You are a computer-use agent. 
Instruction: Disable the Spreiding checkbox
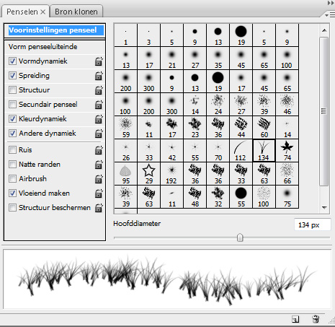coord(12,76)
